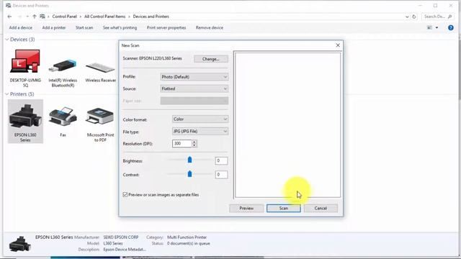The image size is (461, 259).
Task: Select the Microsoft Print to PDF icon
Action: [100, 117]
